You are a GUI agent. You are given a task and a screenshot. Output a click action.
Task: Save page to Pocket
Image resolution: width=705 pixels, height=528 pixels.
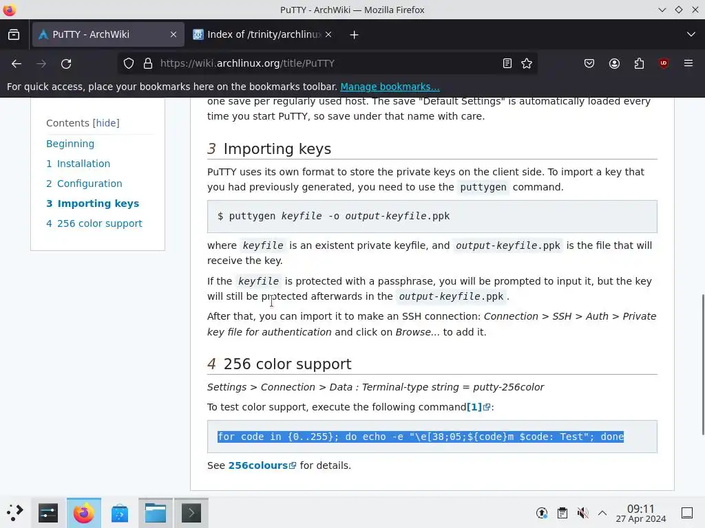[x=589, y=64]
